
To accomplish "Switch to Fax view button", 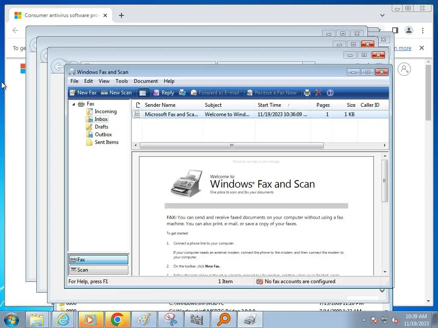I will coord(99,260).
